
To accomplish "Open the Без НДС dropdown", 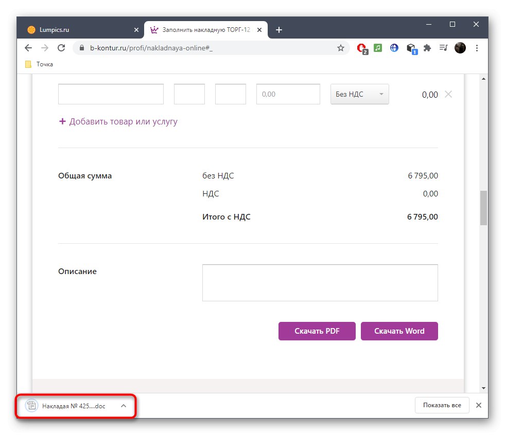I will tap(359, 94).
